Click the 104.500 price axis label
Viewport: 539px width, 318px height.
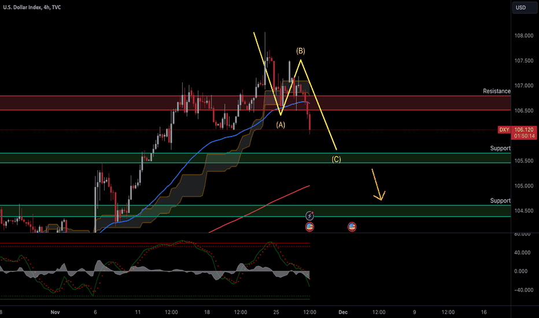(524, 210)
